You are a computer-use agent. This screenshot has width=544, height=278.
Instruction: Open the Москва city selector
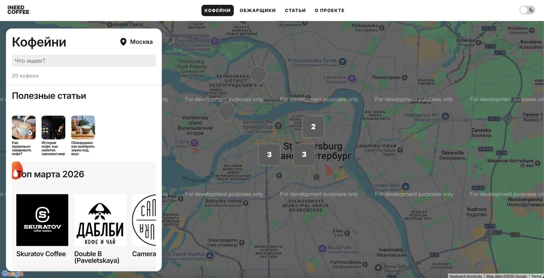141,42
